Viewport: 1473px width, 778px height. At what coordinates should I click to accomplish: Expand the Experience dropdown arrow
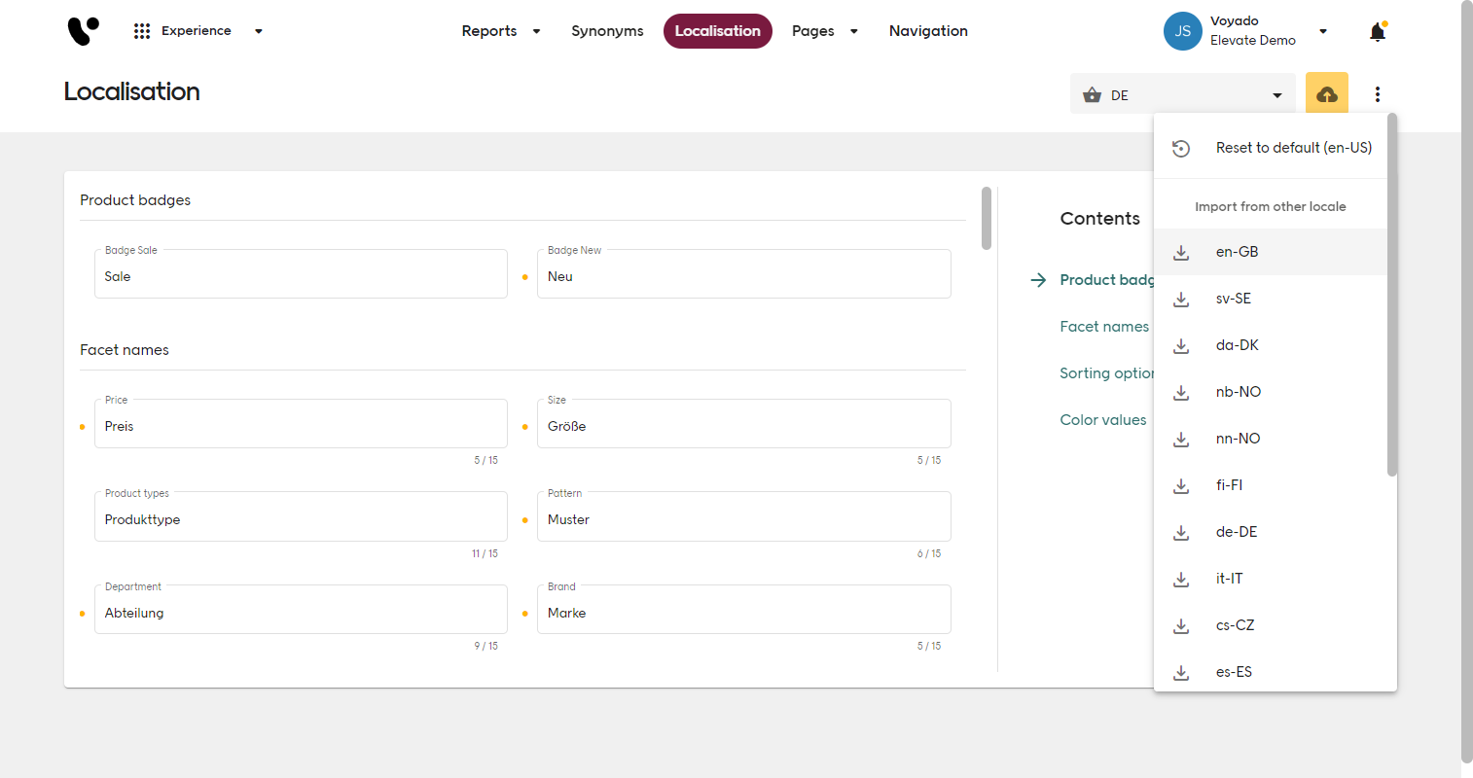click(x=258, y=31)
